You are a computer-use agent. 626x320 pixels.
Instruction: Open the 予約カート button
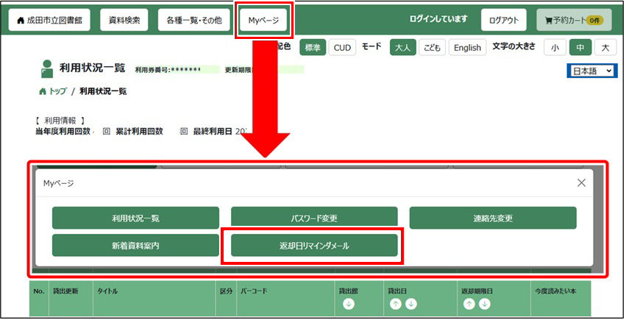(x=574, y=20)
